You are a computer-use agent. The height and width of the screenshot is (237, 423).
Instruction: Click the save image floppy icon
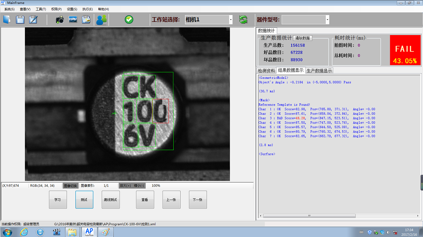point(86,20)
